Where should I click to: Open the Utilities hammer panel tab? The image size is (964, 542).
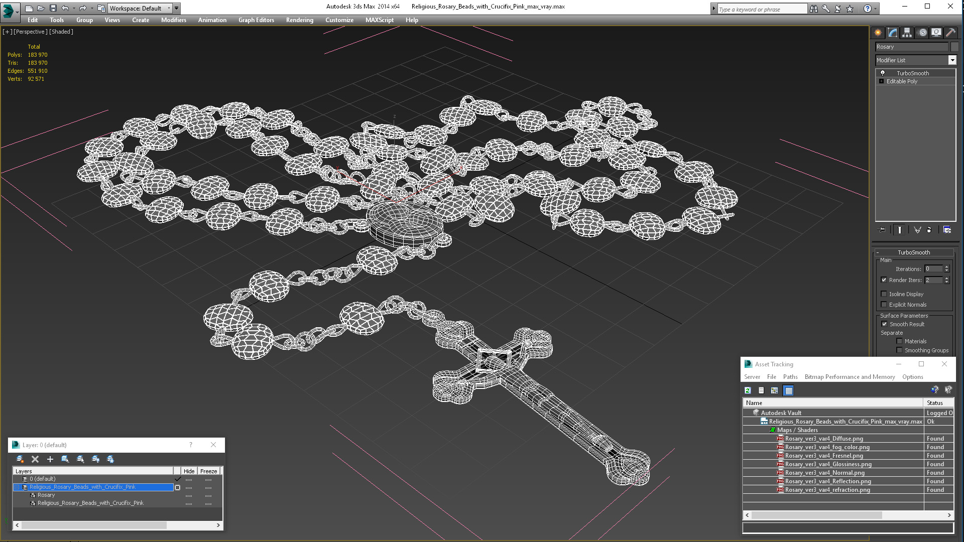tap(950, 33)
